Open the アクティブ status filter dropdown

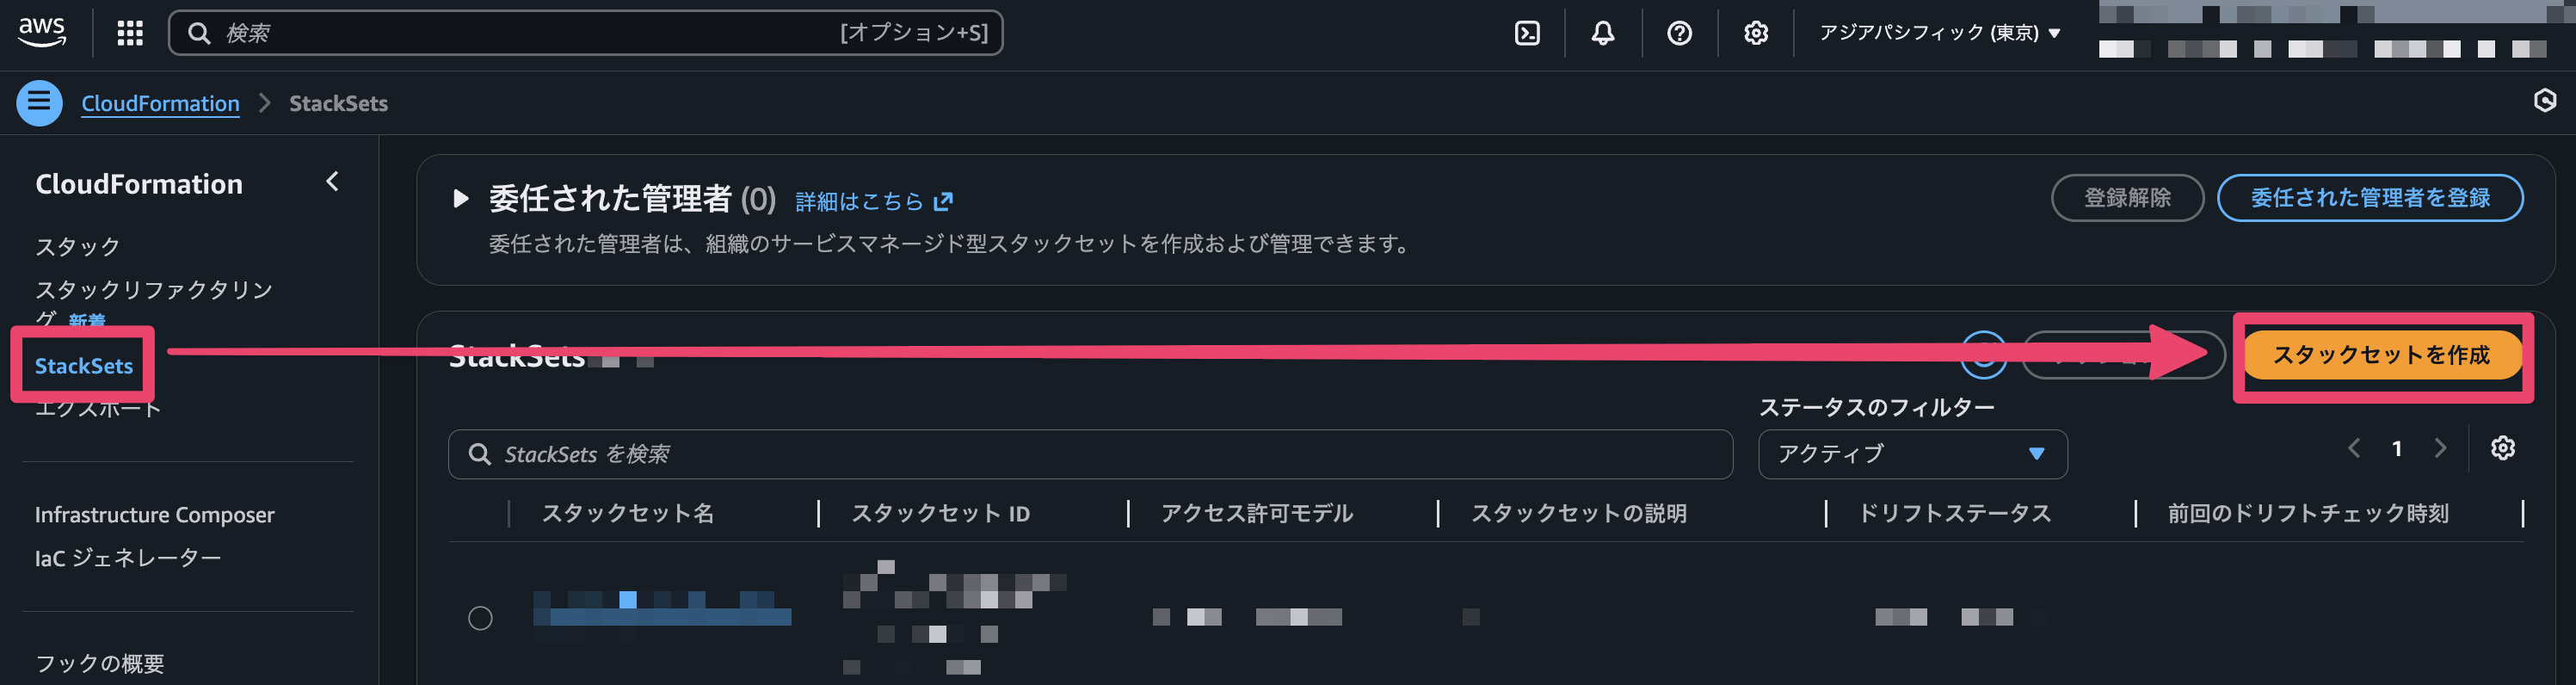tap(1912, 454)
